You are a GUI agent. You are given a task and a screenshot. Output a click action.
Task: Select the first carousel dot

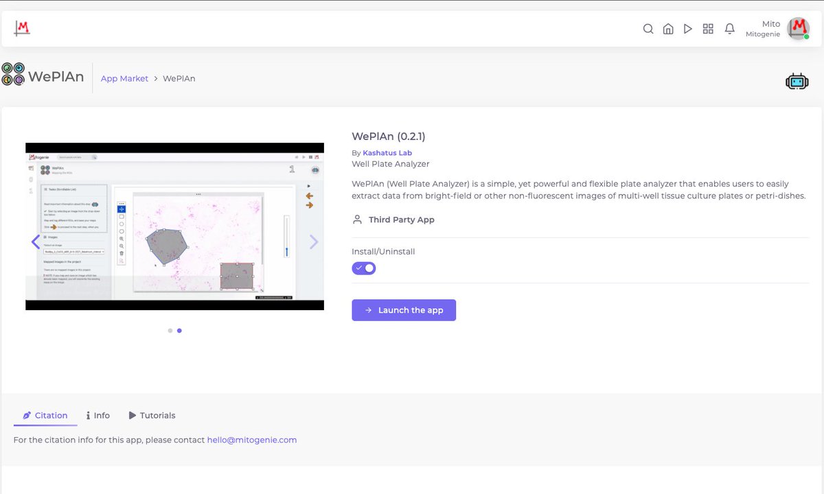point(170,331)
